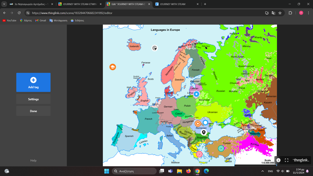Select the pink target tag over Greece

coord(199,154)
